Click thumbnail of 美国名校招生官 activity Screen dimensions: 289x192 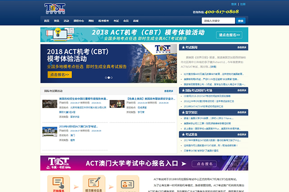coord(50,104)
